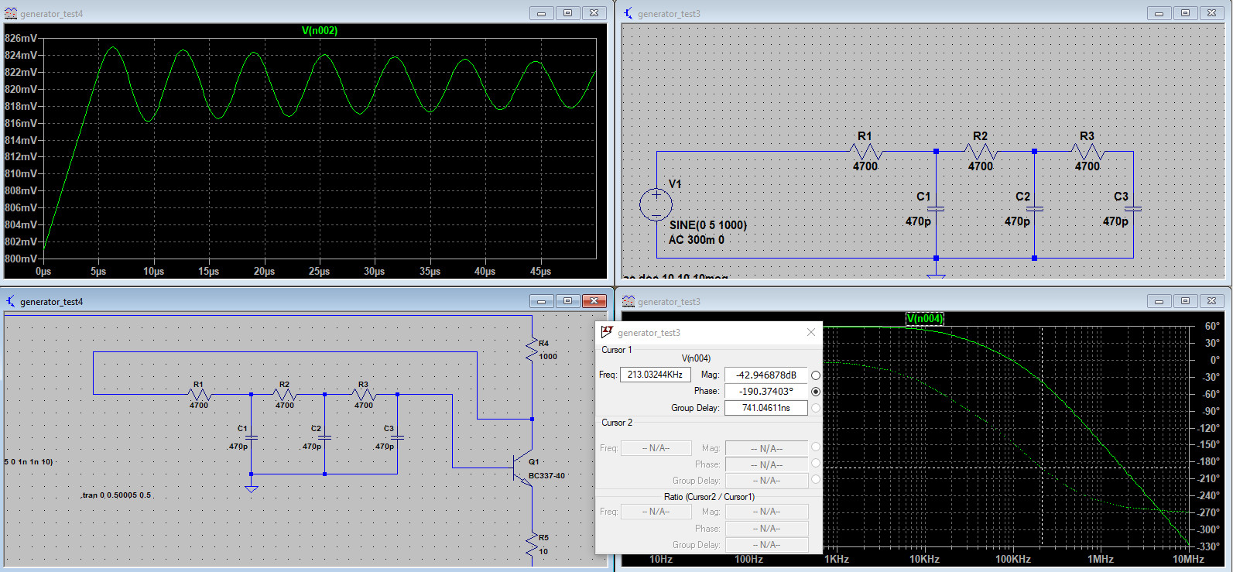1233x572 pixels.
Task: Click the Cursor 1 Phase value field
Action: [766, 392]
